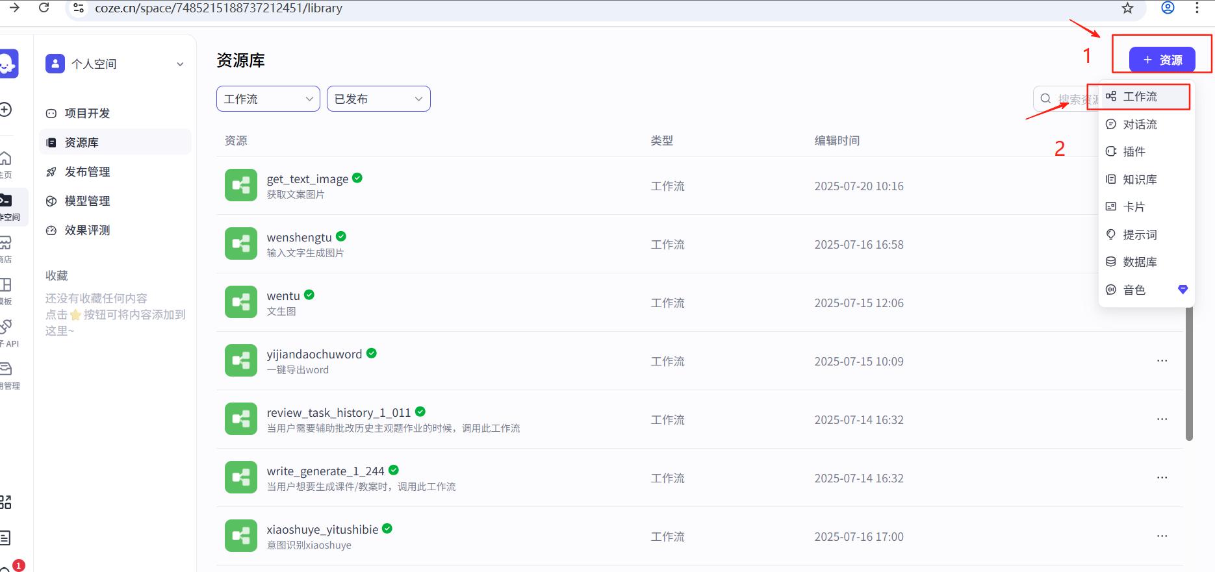1215x572 pixels.
Task: Expand the 已发布 status filter dropdown
Action: (x=378, y=99)
